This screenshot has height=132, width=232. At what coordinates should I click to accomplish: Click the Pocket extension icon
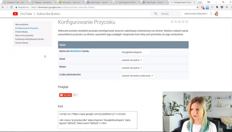point(222,7)
